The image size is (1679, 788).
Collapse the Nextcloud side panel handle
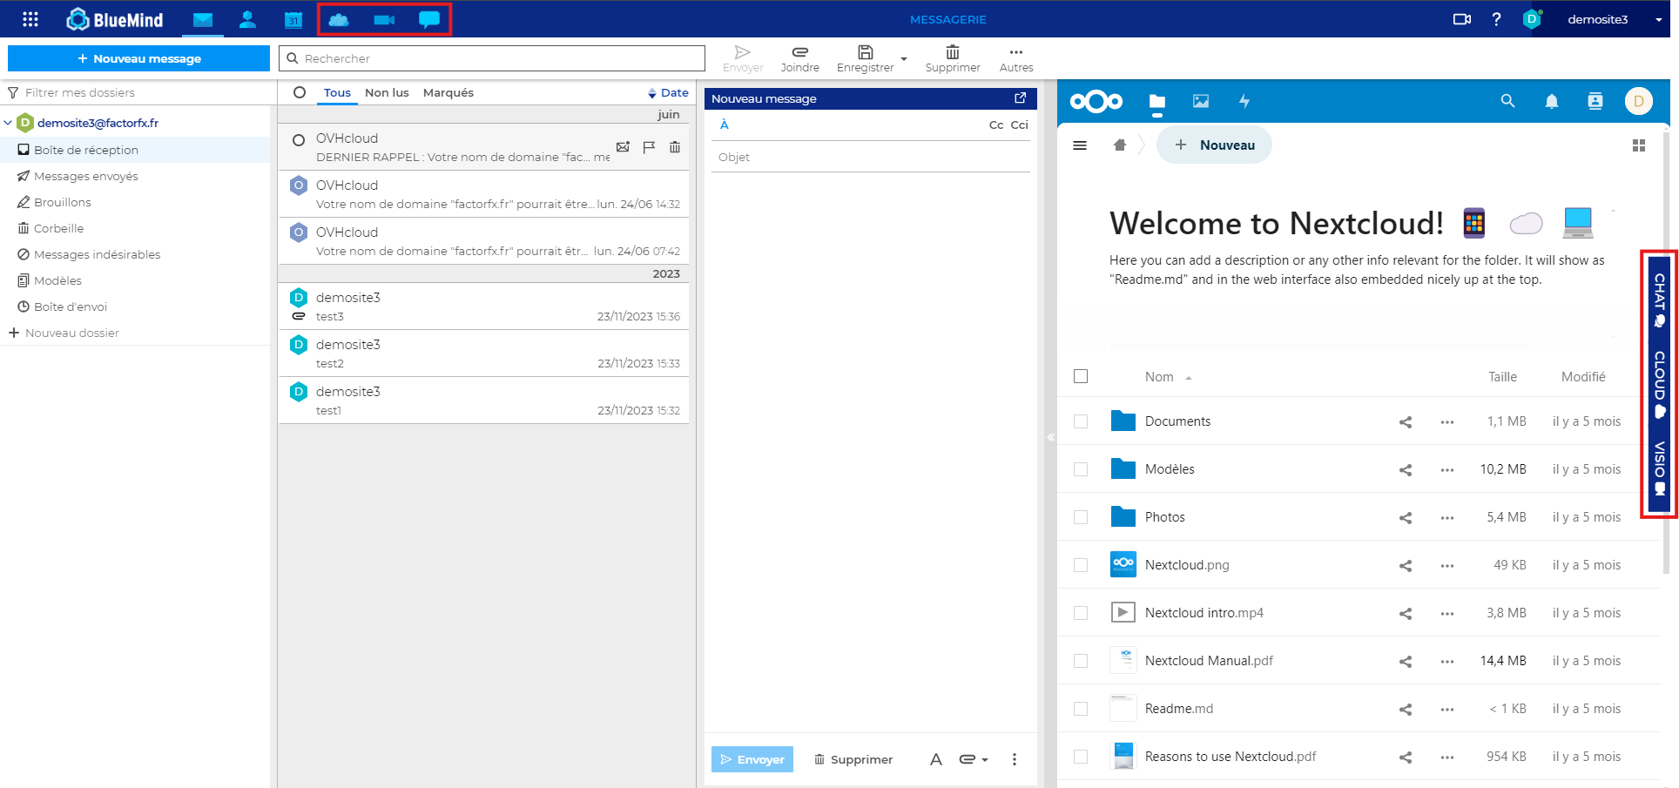pyautogui.click(x=1050, y=437)
